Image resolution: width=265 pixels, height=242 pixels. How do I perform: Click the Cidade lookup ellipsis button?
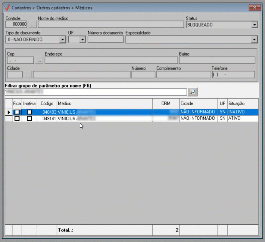28,75
